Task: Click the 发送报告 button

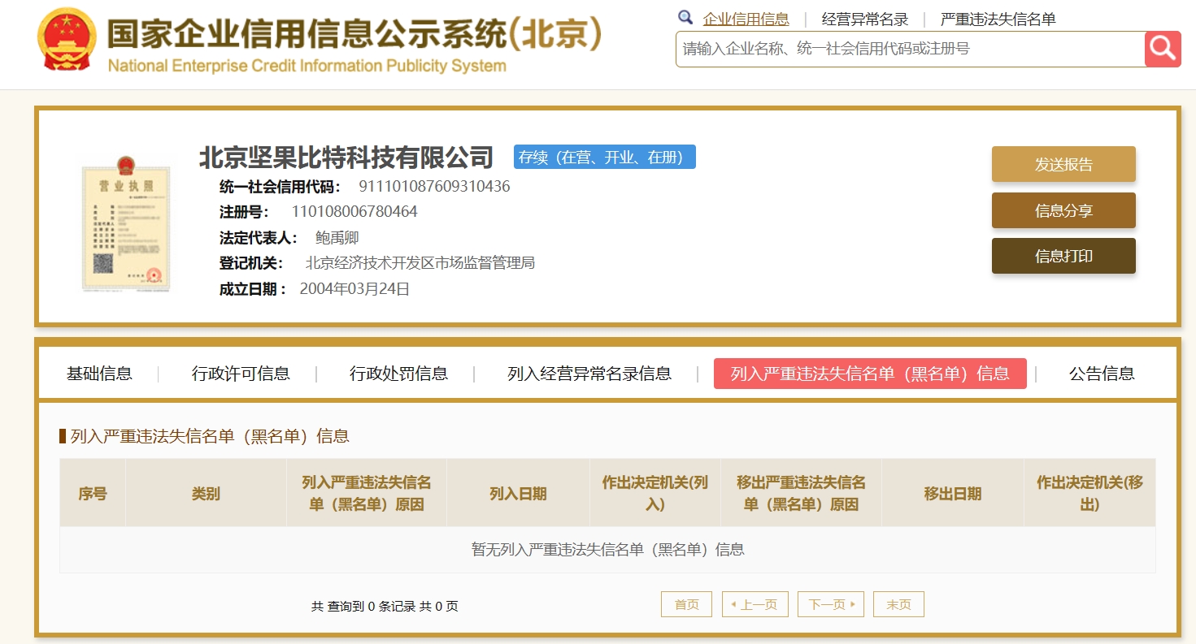Action: pos(1063,164)
